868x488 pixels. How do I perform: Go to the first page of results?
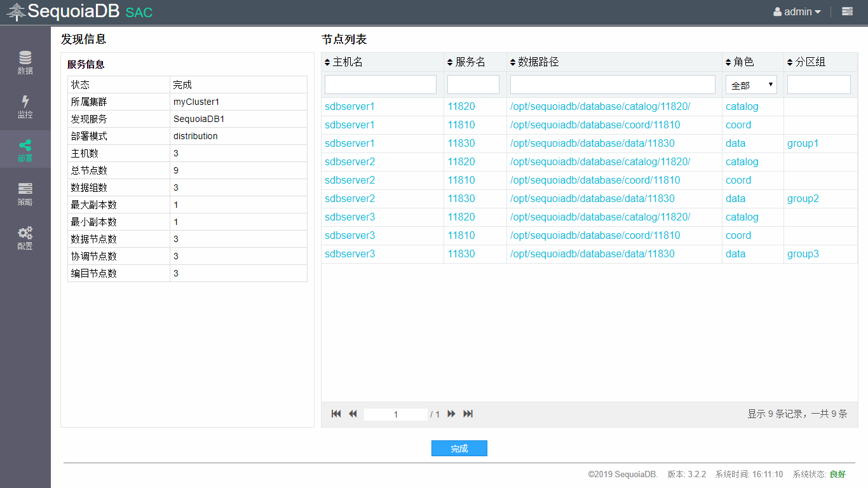click(336, 414)
